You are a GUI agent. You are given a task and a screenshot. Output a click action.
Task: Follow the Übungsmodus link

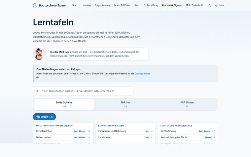click(x=142, y=74)
